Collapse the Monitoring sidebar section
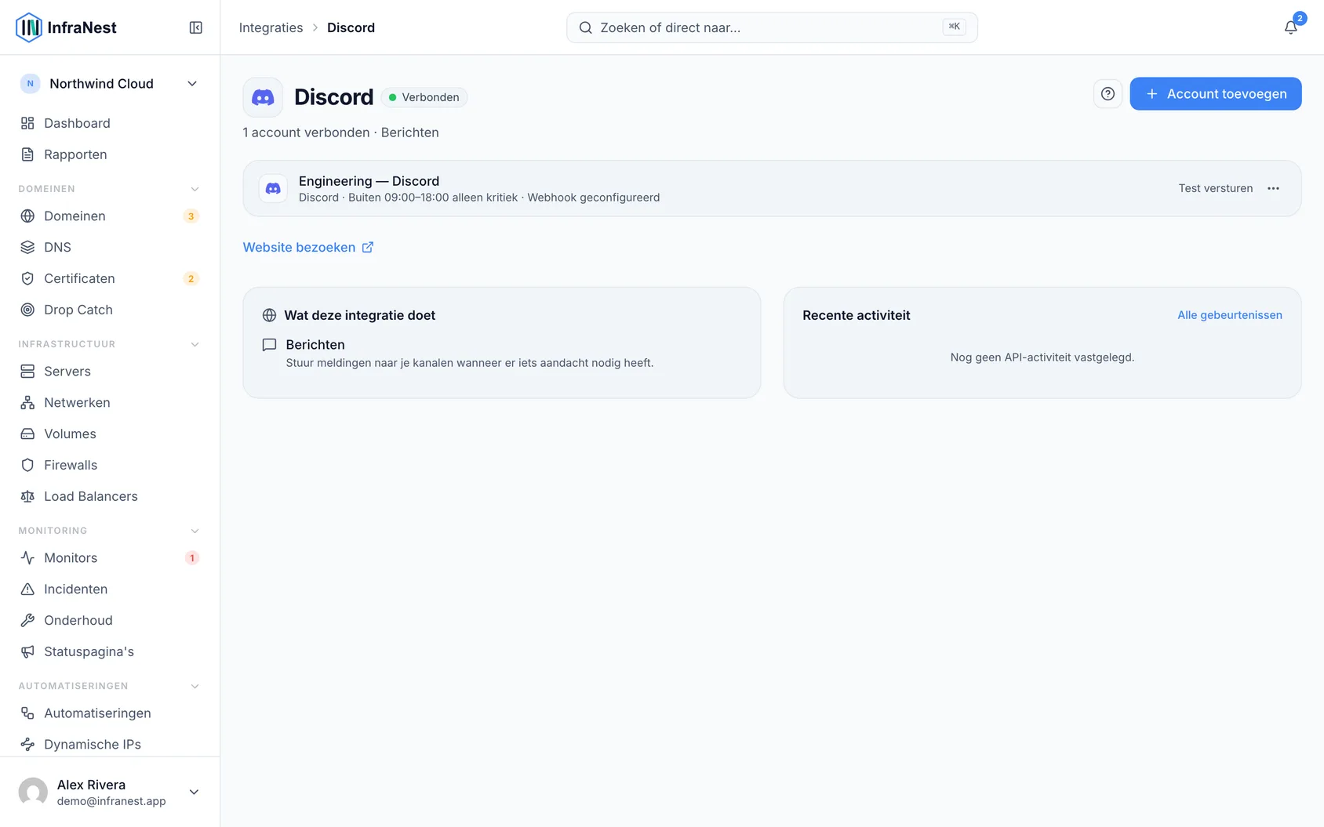Image resolution: width=1324 pixels, height=827 pixels. click(x=195, y=531)
